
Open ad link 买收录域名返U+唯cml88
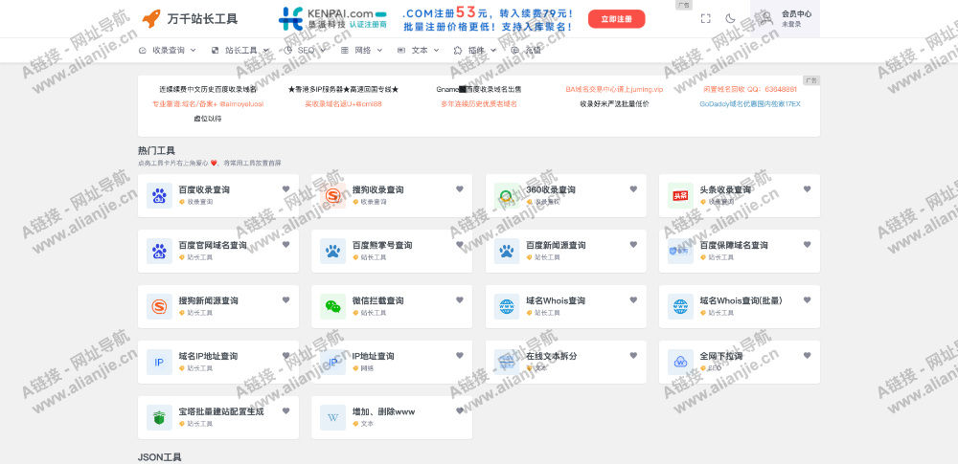click(343, 104)
